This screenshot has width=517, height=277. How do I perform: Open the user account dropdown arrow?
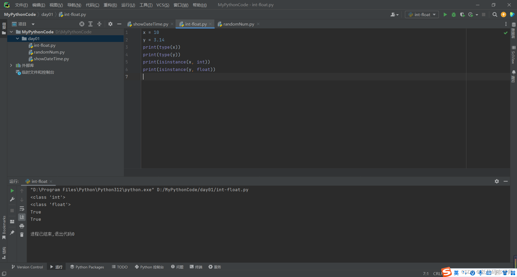coord(397,15)
